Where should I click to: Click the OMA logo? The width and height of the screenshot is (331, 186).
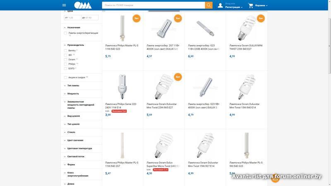(x=83, y=5)
